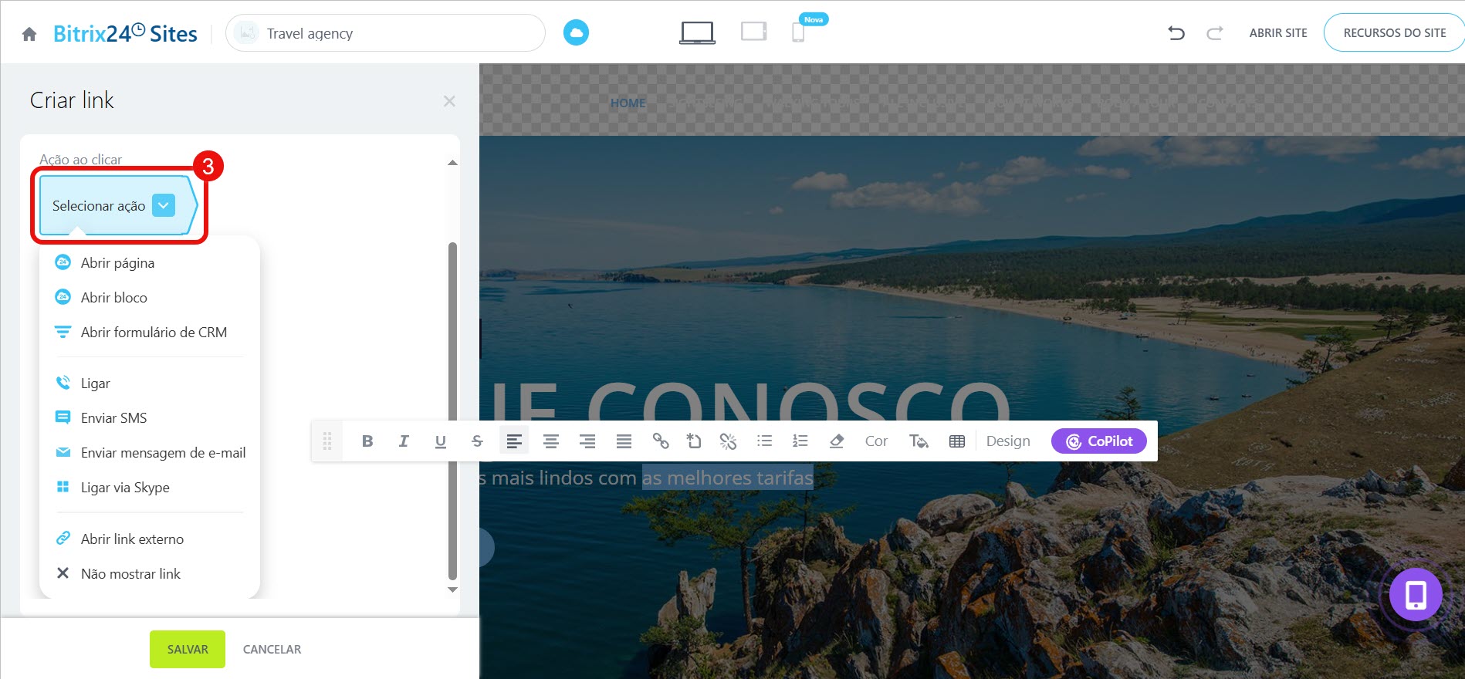Click the Travel agency site name field
Screen dimensions: 1465x679
[x=385, y=33]
